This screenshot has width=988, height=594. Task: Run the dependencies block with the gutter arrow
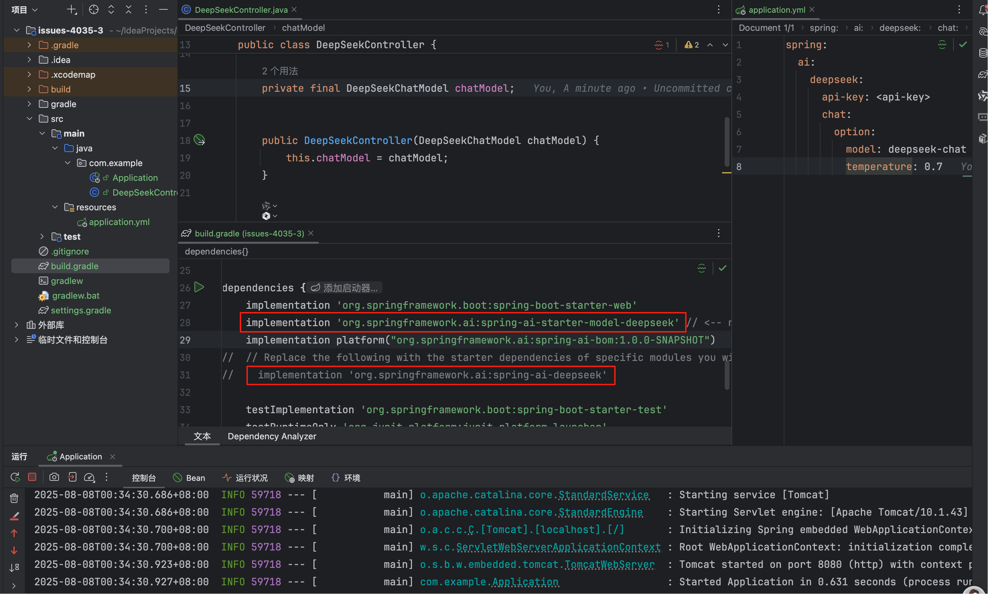(199, 287)
